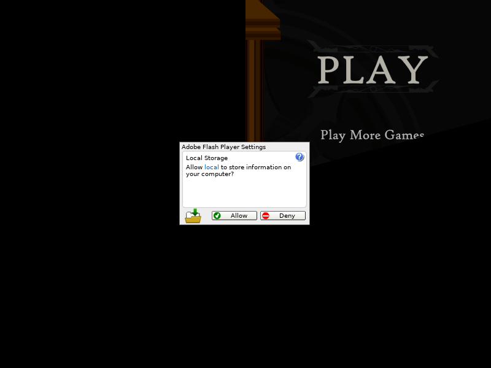Open the Play More Games link

pyautogui.click(x=373, y=135)
